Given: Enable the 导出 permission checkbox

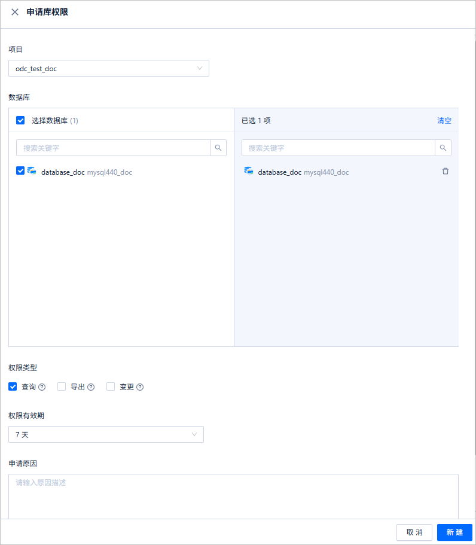Looking at the screenshot, I should (62, 386).
